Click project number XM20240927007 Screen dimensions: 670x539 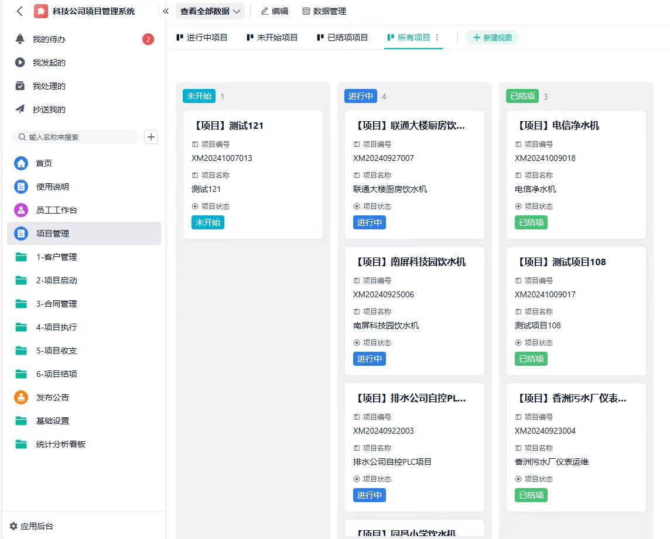[383, 158]
